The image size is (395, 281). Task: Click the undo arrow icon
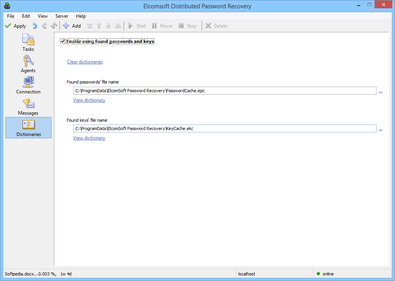pos(35,26)
